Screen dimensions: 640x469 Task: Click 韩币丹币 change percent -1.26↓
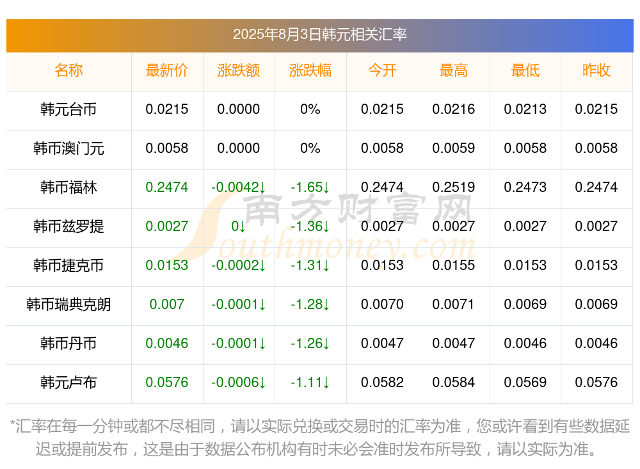(310, 343)
